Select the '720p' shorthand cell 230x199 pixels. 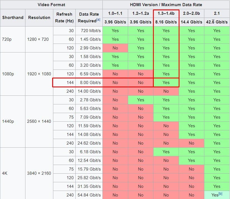click(x=13, y=39)
